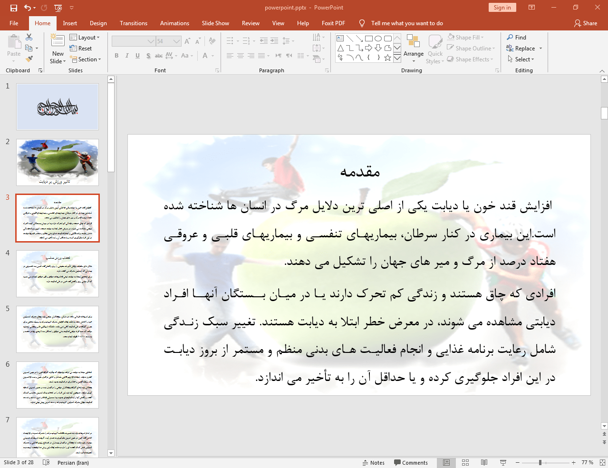Click the zoom slider handle

pos(540,463)
